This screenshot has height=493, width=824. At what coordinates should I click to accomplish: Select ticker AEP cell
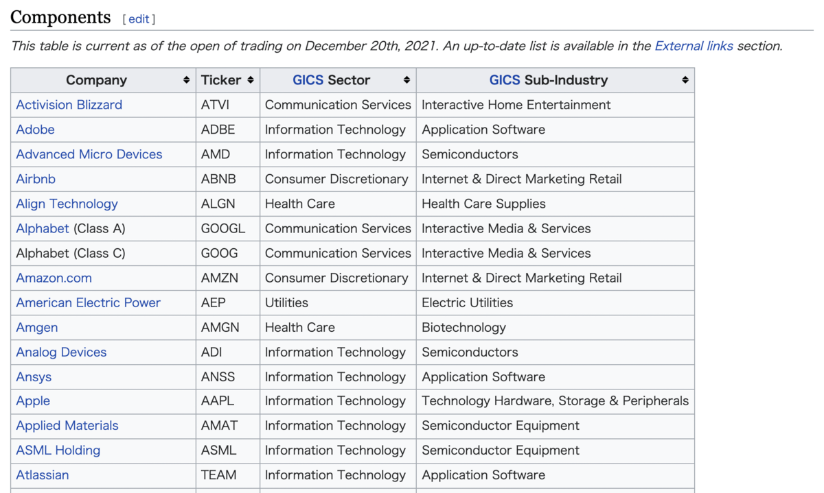point(228,302)
